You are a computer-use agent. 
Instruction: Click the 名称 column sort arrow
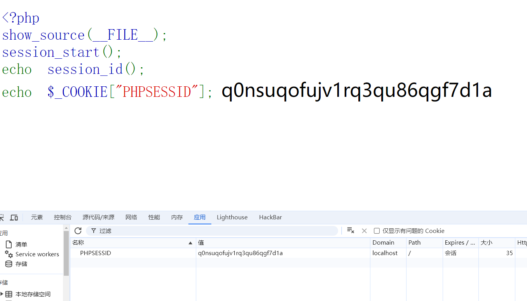190,243
